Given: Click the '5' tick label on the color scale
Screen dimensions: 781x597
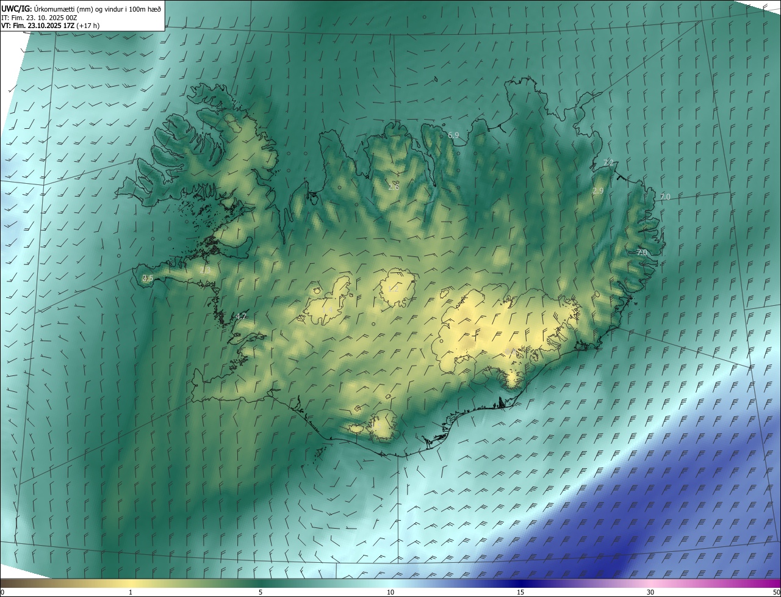Looking at the screenshot, I should point(261,593).
